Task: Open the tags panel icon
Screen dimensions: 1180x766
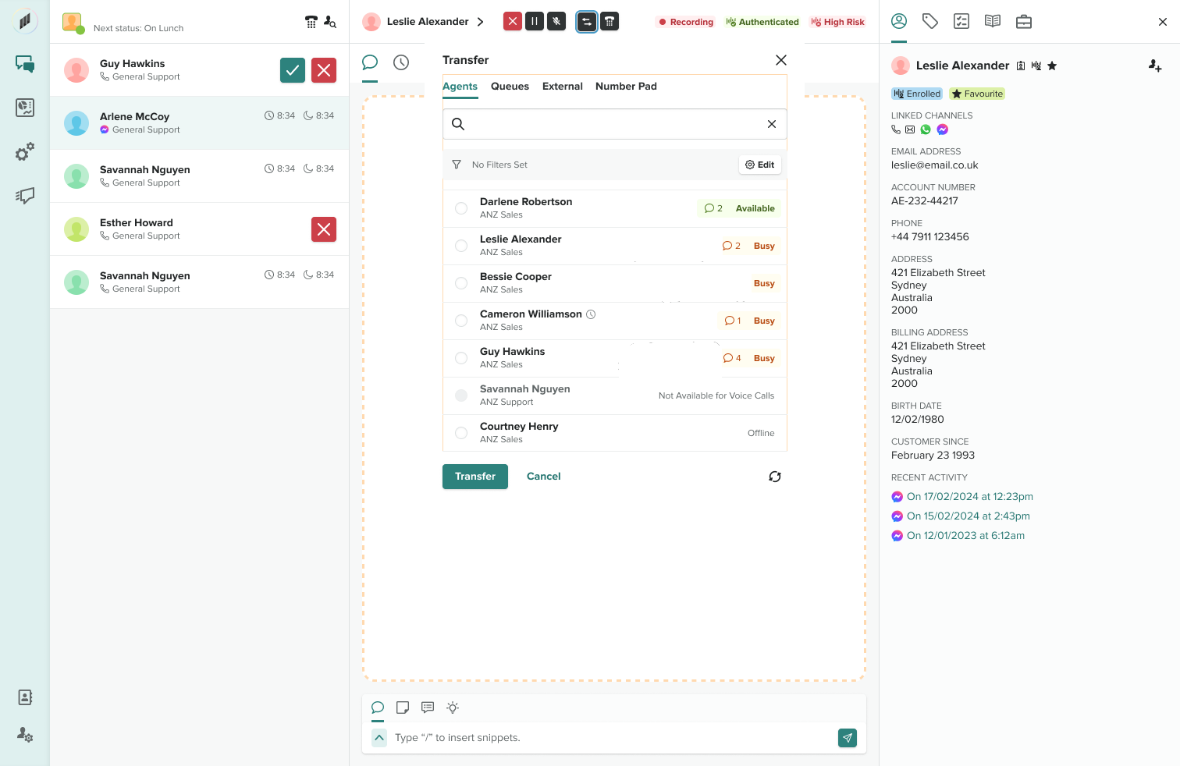Action: [x=930, y=22]
